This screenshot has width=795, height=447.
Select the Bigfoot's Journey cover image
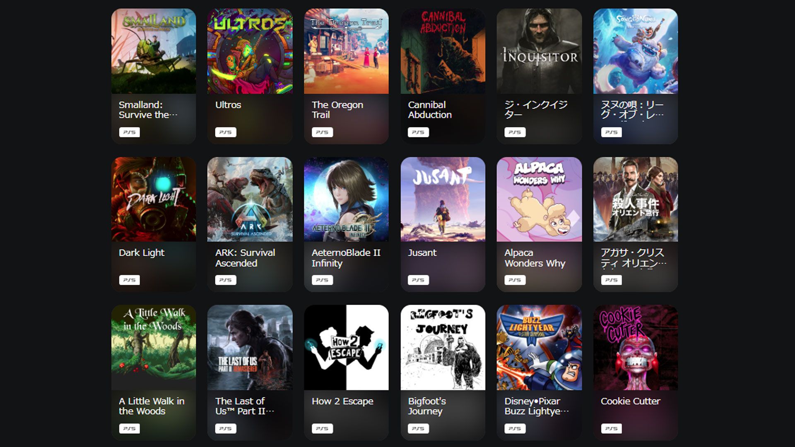[443, 348]
